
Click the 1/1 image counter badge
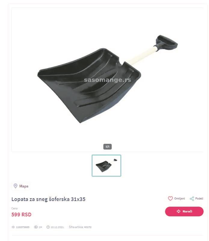(107, 147)
